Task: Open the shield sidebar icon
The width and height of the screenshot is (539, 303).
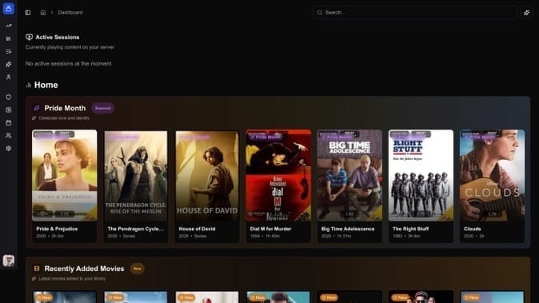Action: point(9,97)
